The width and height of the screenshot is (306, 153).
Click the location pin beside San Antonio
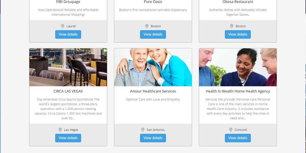[143, 130]
